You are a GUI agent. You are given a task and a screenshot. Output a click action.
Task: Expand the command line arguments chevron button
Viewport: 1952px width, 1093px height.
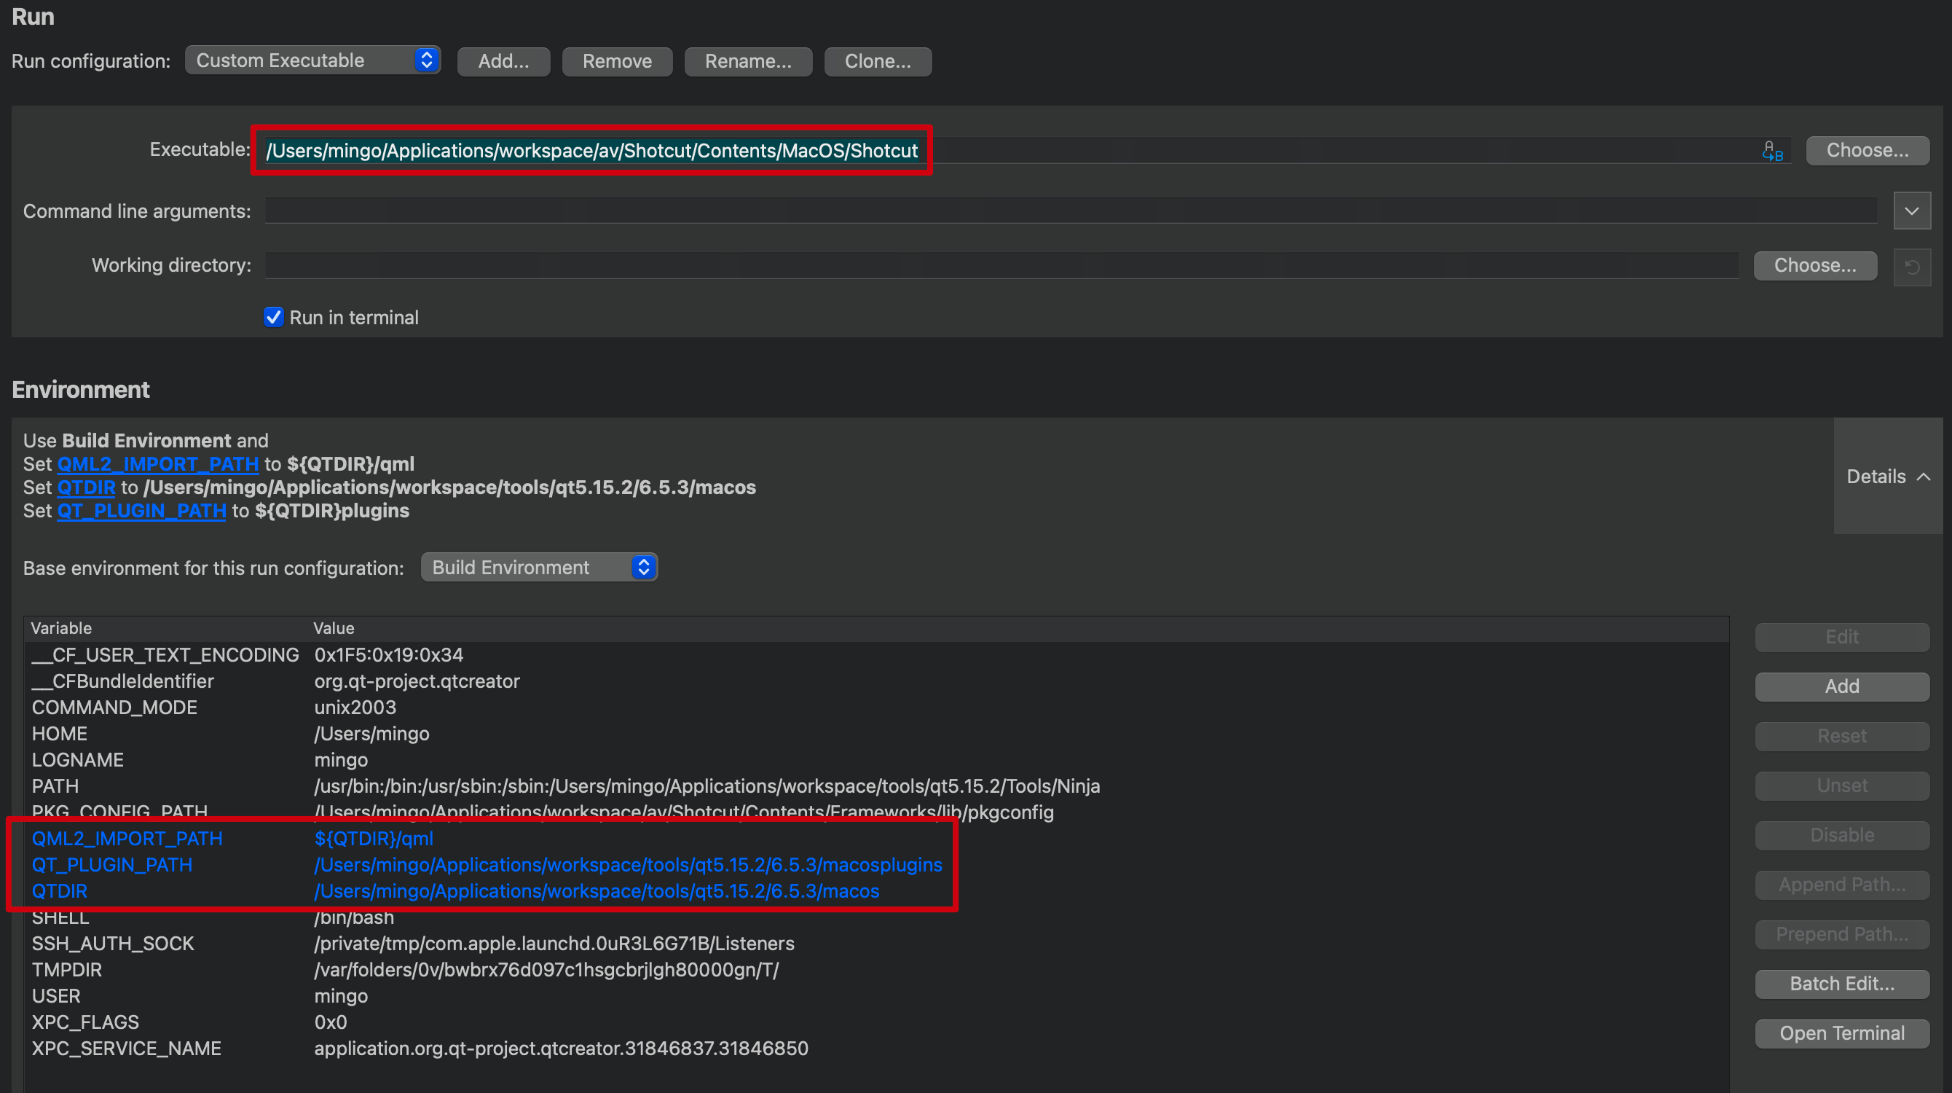pos(1911,211)
